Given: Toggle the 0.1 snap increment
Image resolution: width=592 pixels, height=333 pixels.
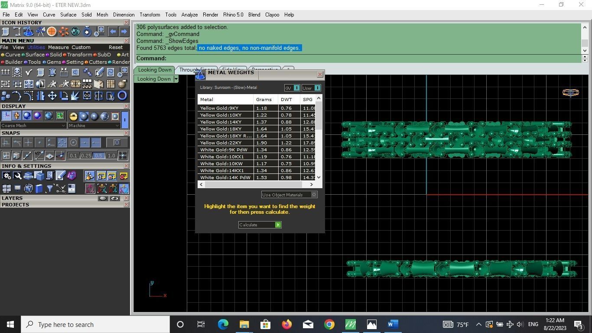Looking at the screenshot, I should click(x=73, y=156).
